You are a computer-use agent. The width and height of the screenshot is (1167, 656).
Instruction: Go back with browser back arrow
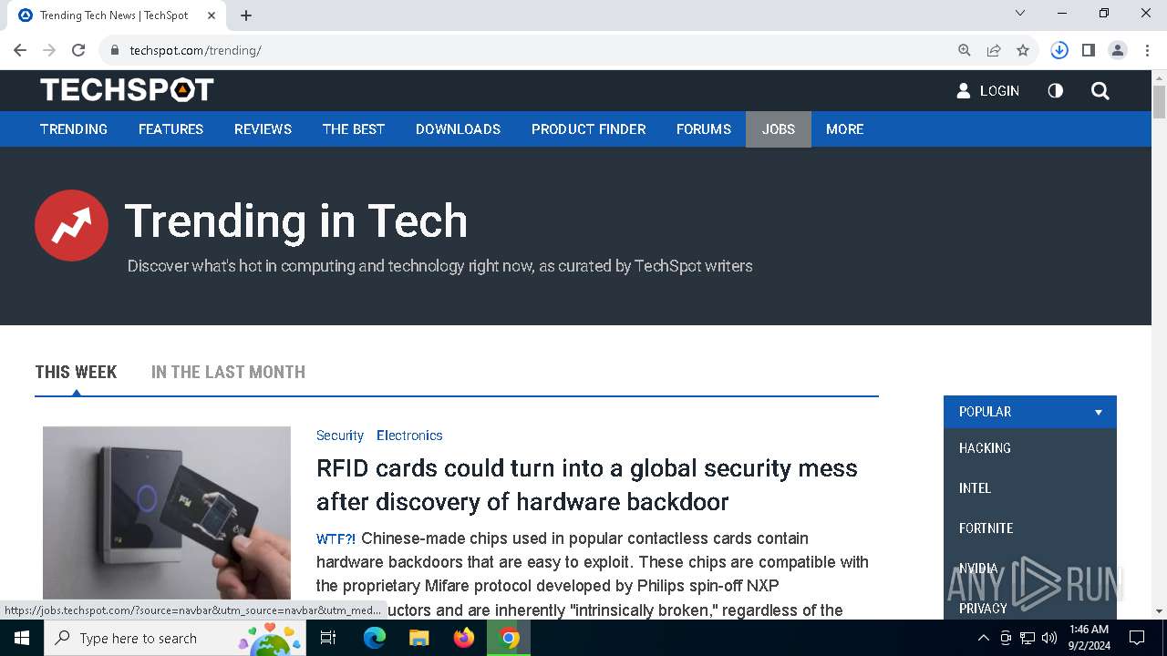(20, 50)
